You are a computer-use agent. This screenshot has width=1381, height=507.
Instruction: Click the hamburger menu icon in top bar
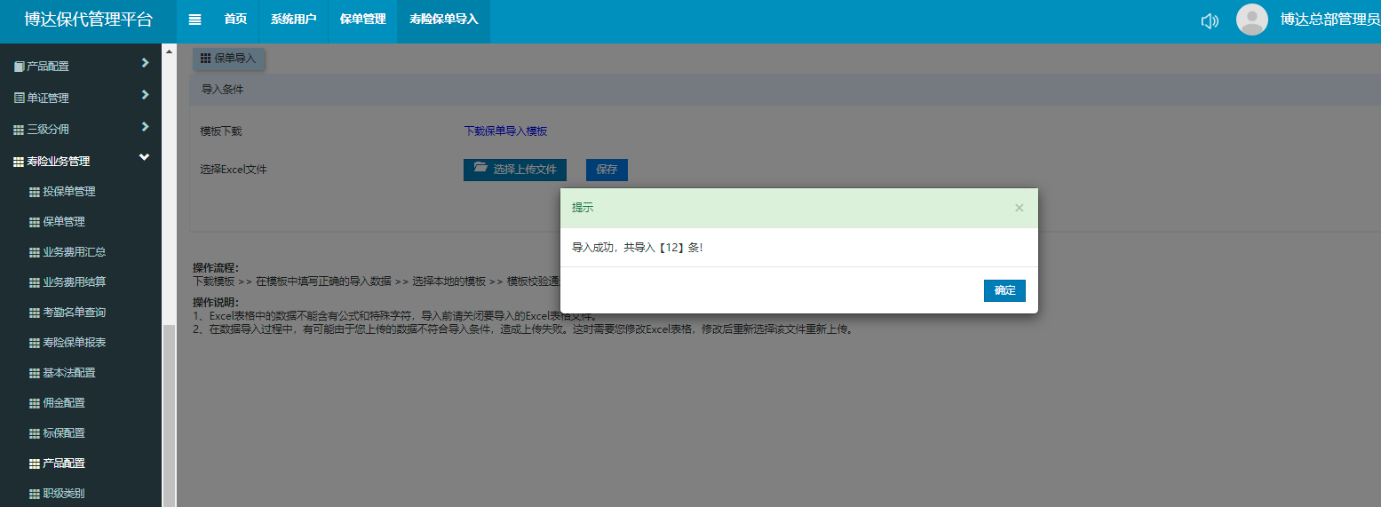(195, 20)
